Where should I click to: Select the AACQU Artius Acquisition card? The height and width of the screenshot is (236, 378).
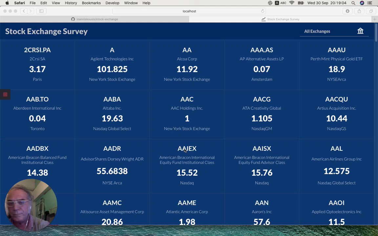pyautogui.click(x=337, y=114)
